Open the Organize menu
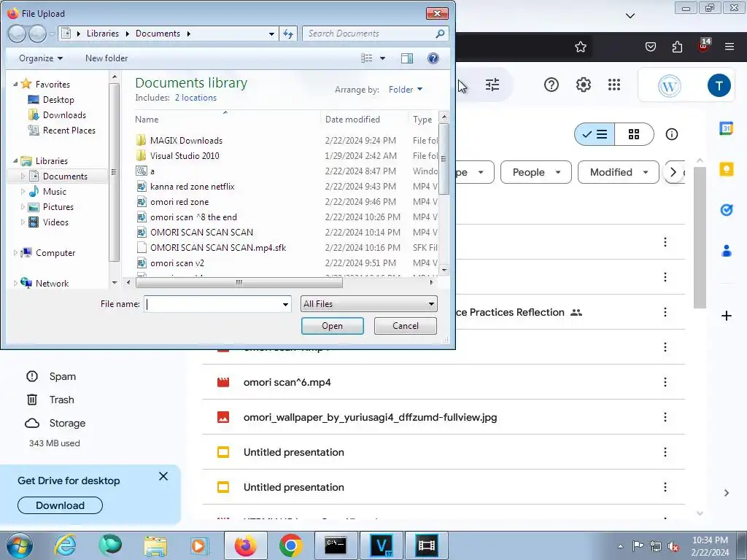Image resolution: width=747 pixels, height=560 pixels. coord(41,58)
